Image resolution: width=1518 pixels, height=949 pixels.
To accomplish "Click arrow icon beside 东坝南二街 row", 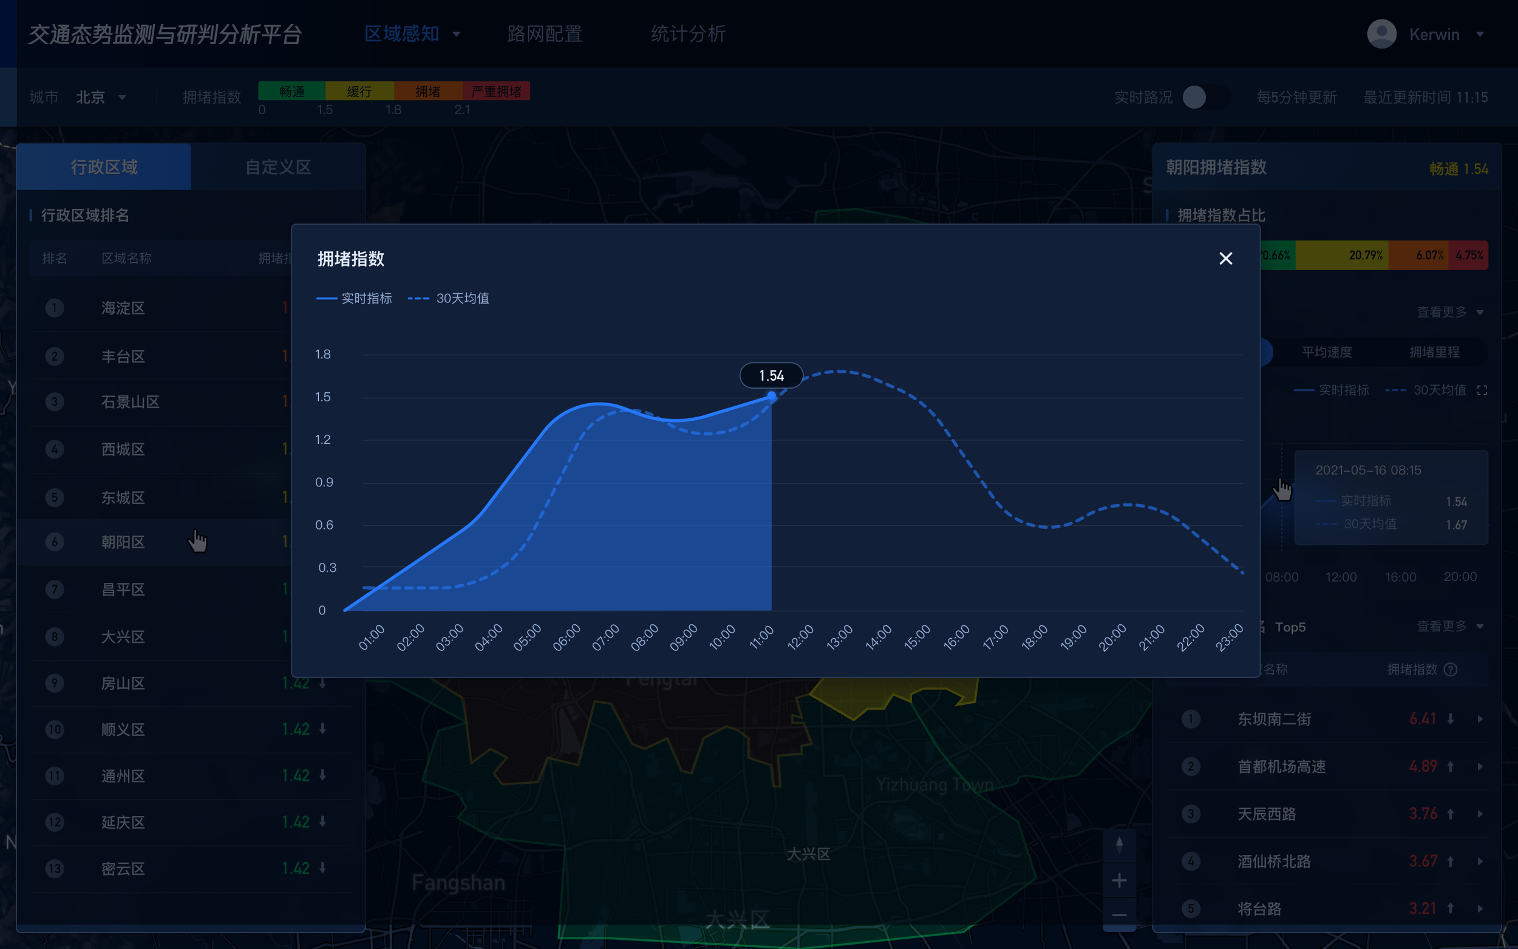I will (1480, 719).
